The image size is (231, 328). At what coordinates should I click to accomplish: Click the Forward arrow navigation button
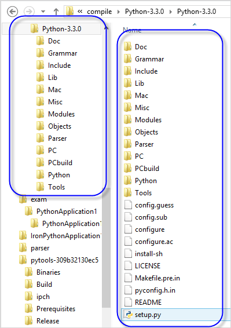29,11
